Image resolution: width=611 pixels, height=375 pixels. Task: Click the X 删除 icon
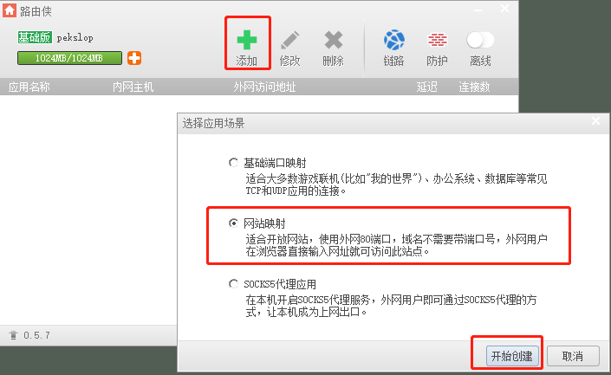(x=334, y=40)
